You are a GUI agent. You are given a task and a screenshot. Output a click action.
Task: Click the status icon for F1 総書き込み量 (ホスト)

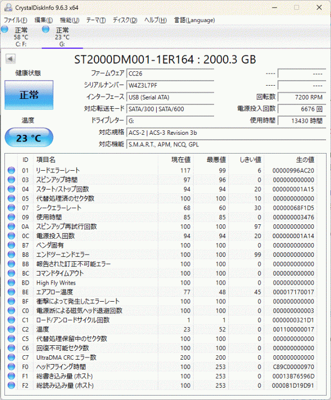click(x=11, y=376)
